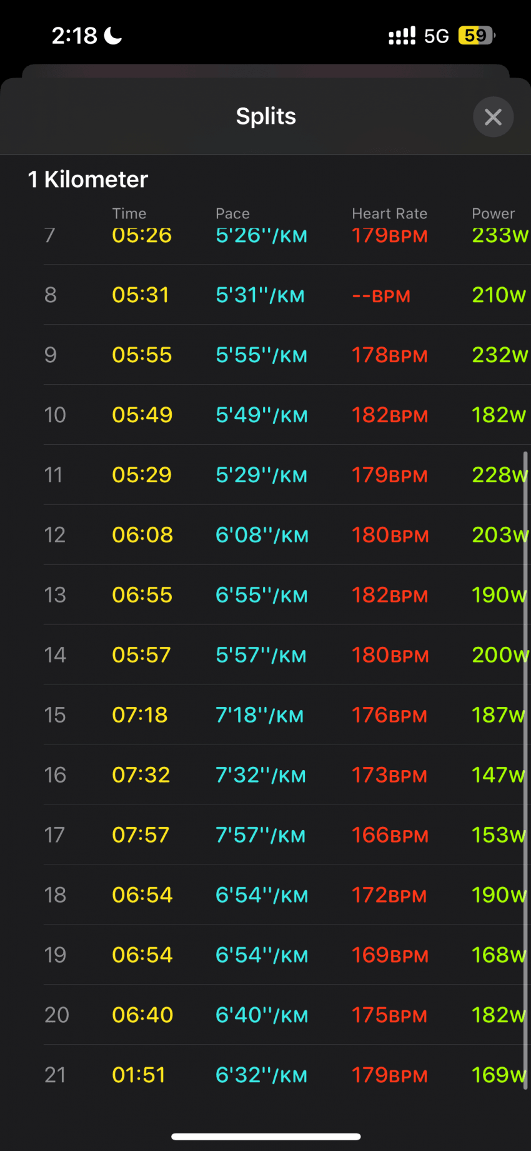
Task: Close the Splits sheet with X button
Action: pyautogui.click(x=493, y=117)
